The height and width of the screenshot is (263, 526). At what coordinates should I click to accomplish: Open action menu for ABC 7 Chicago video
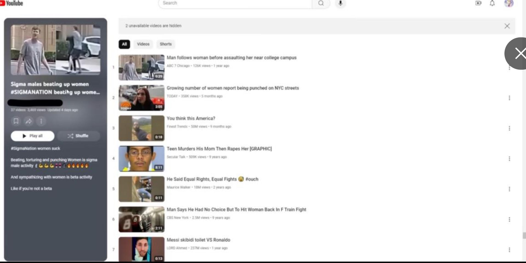[x=509, y=68]
